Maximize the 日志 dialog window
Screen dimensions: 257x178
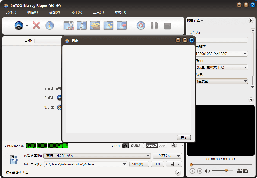[185, 40]
